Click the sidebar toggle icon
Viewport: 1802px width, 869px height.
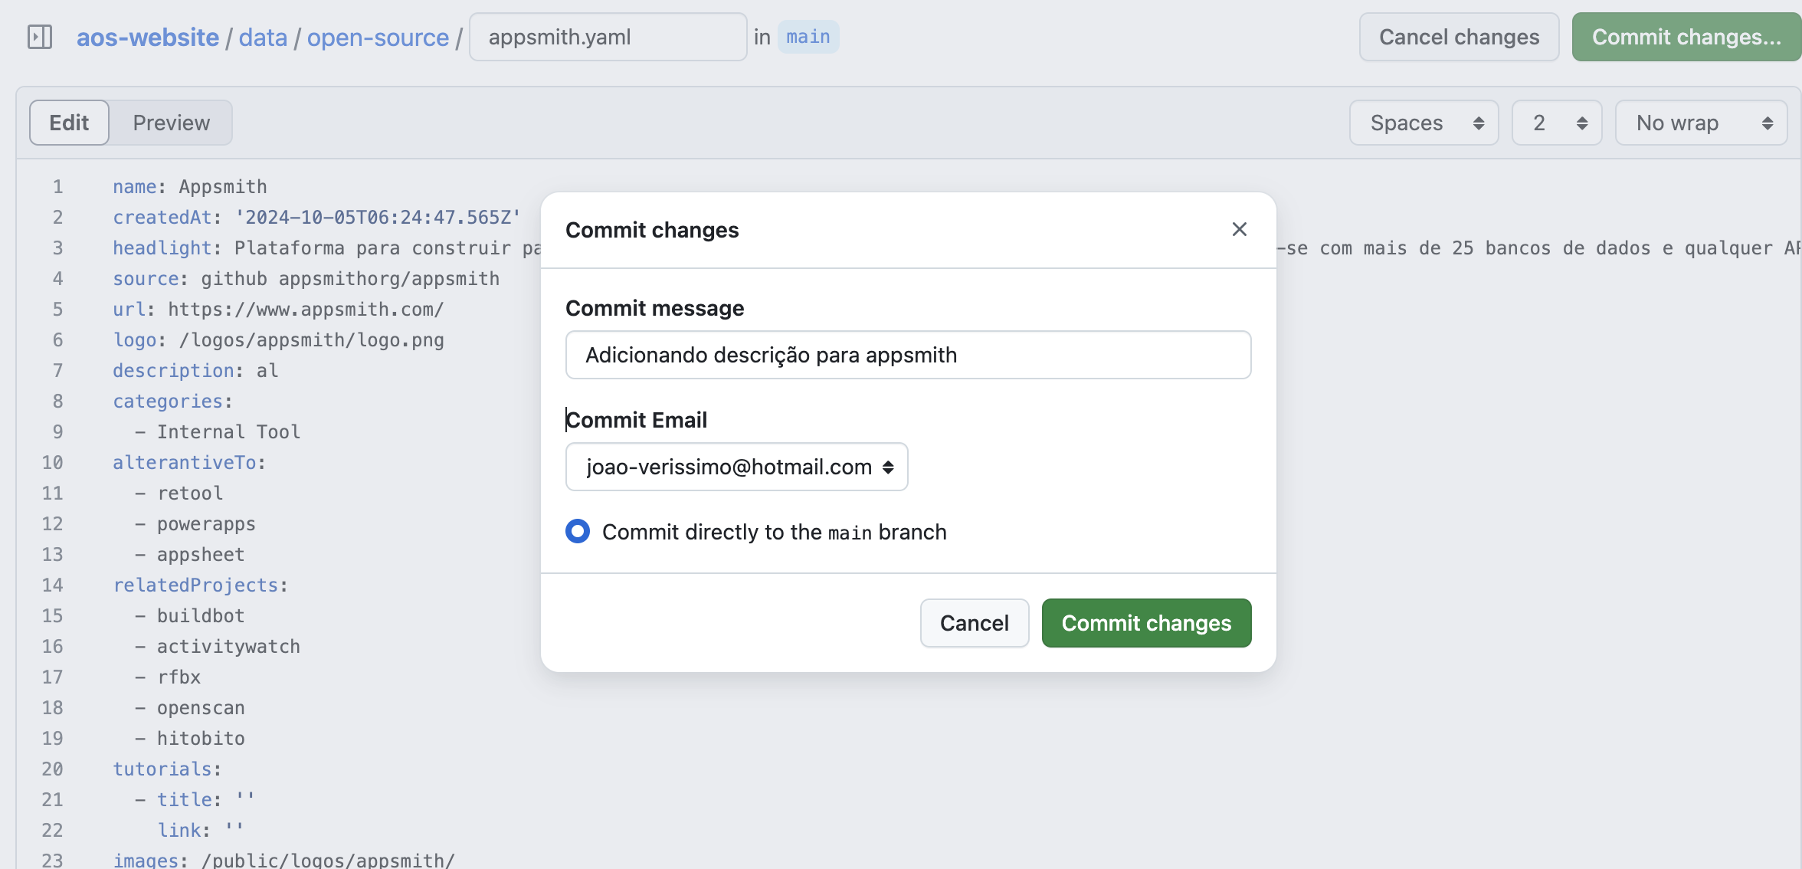click(x=39, y=35)
